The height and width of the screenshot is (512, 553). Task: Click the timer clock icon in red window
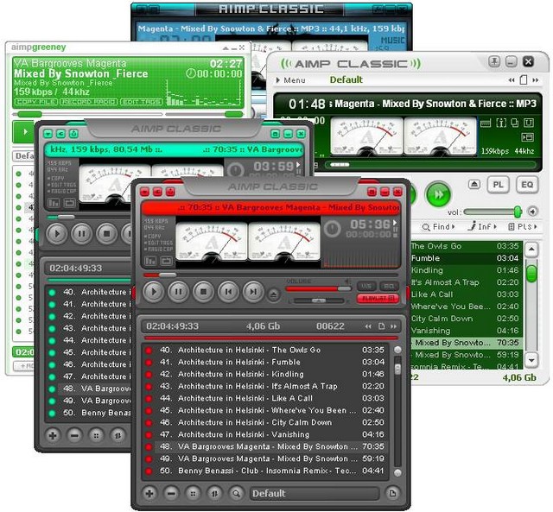[332, 228]
